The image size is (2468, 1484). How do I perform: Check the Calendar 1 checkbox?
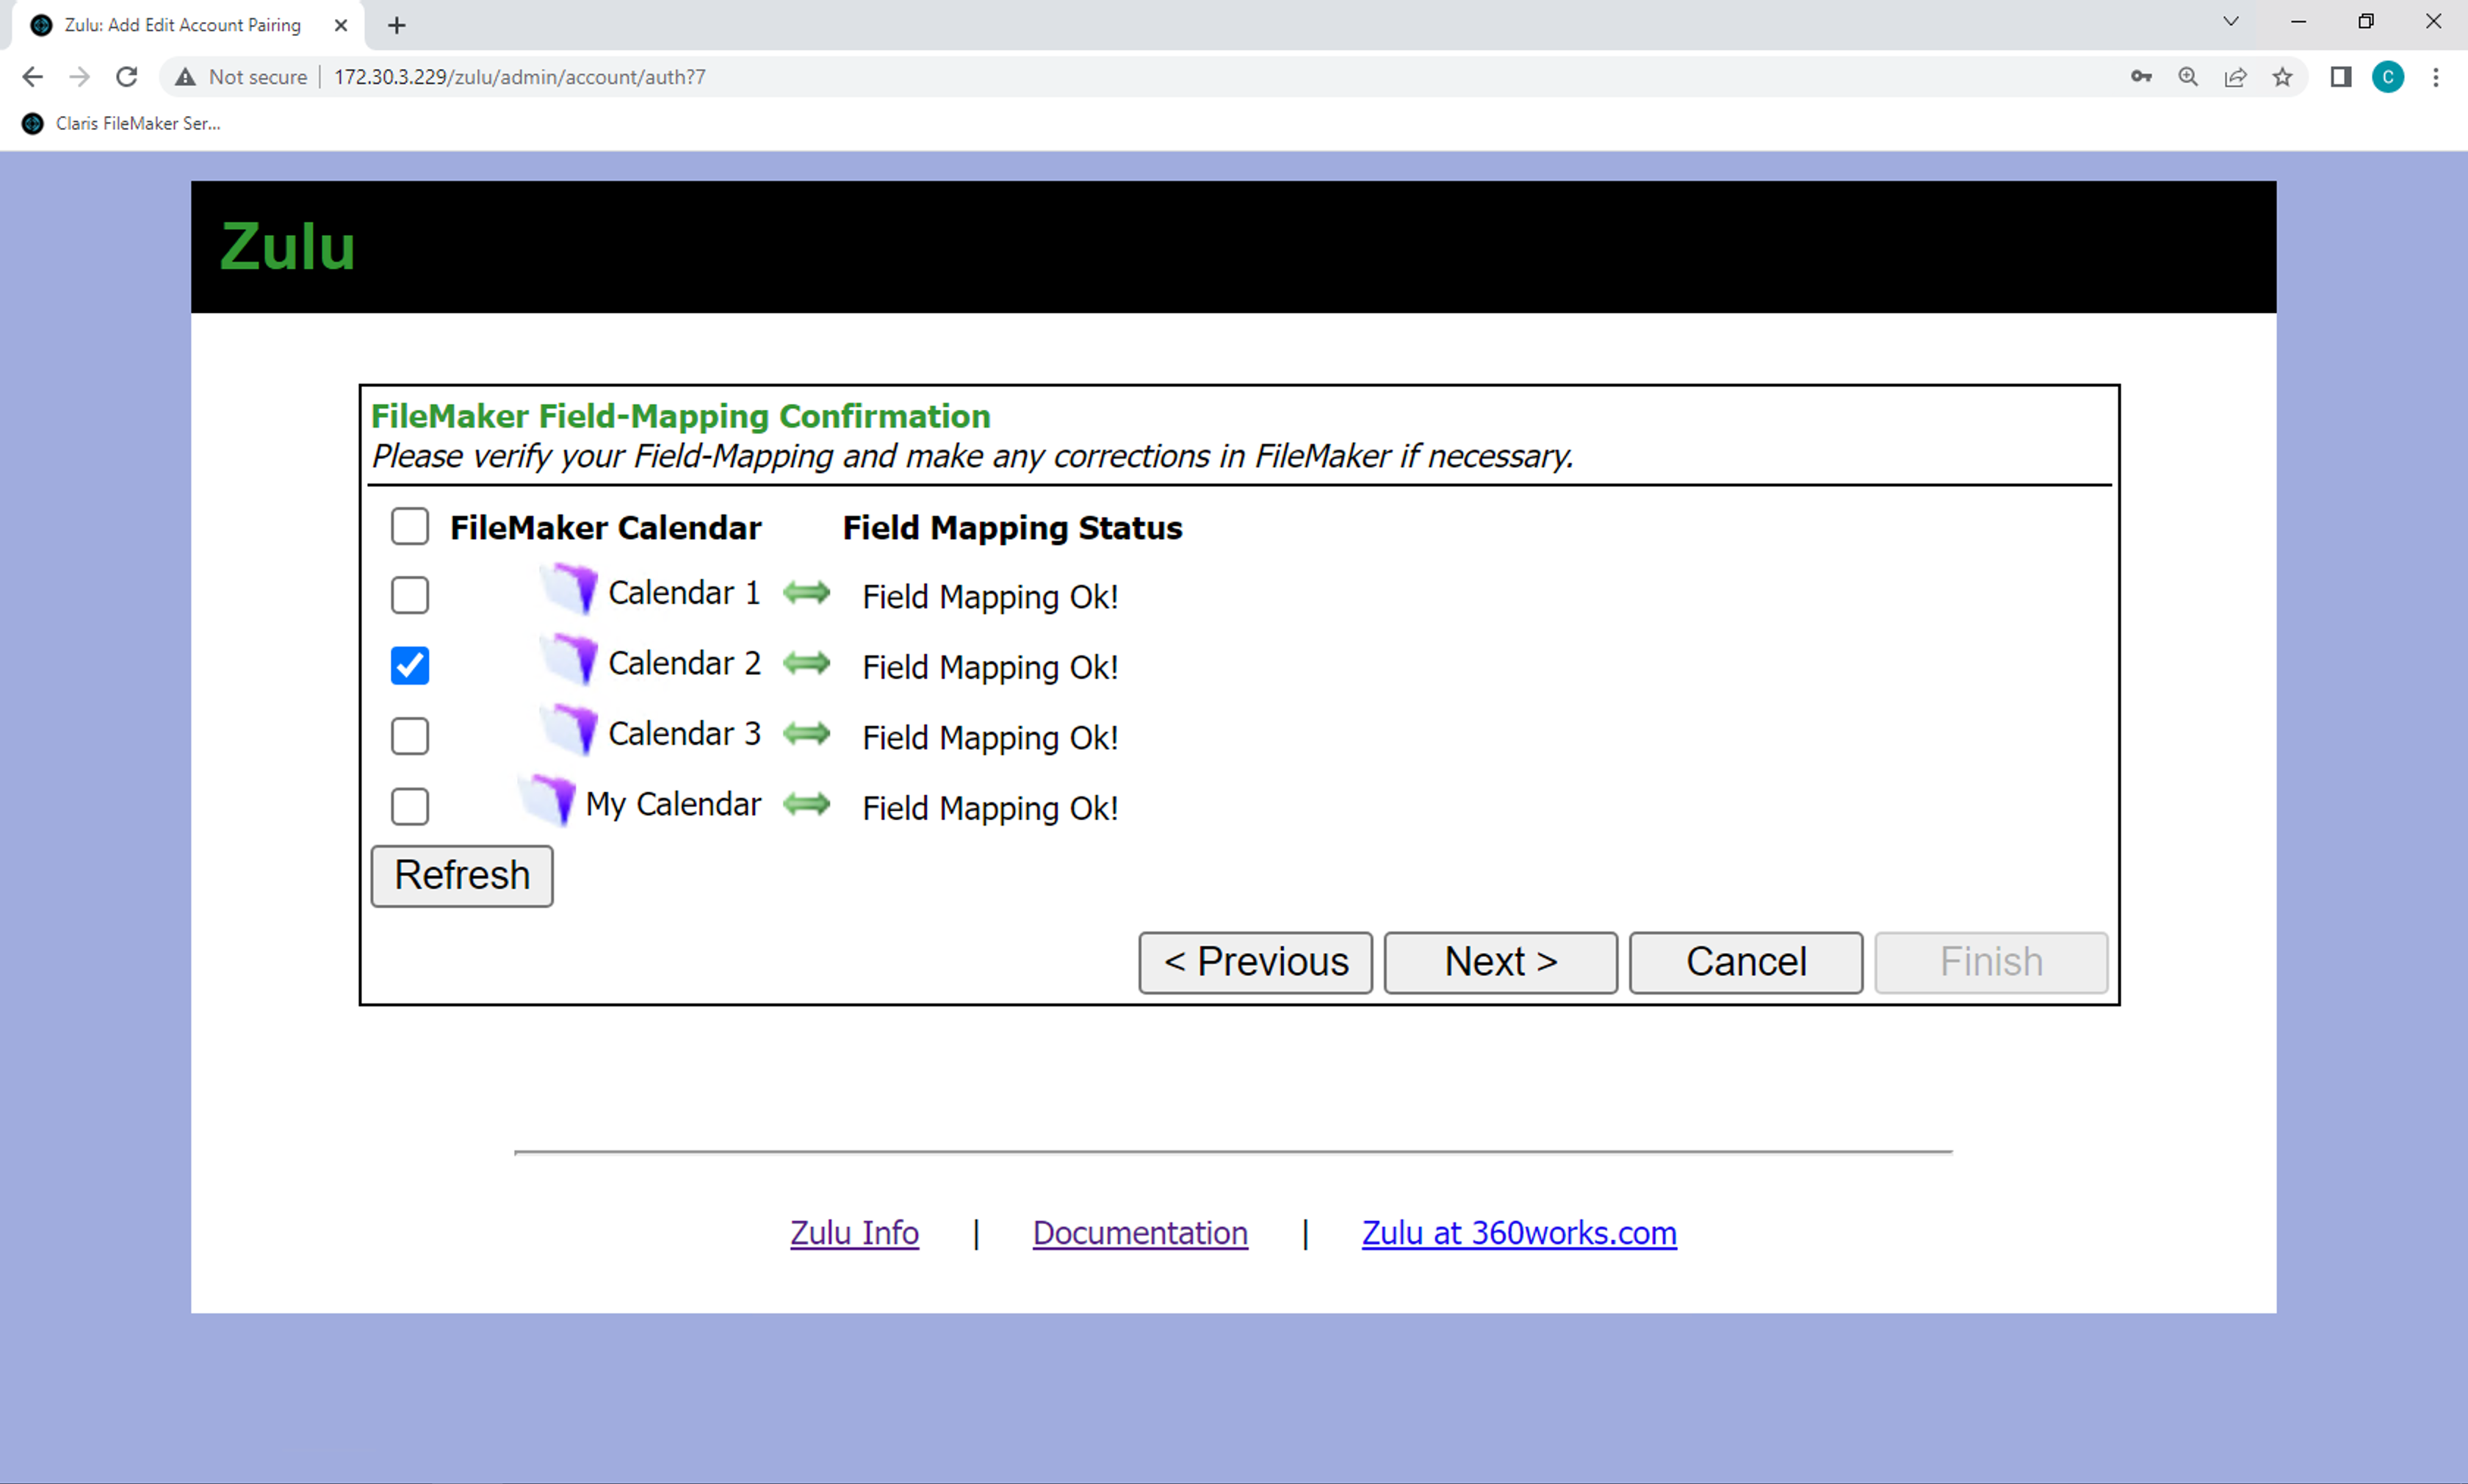point(410,595)
